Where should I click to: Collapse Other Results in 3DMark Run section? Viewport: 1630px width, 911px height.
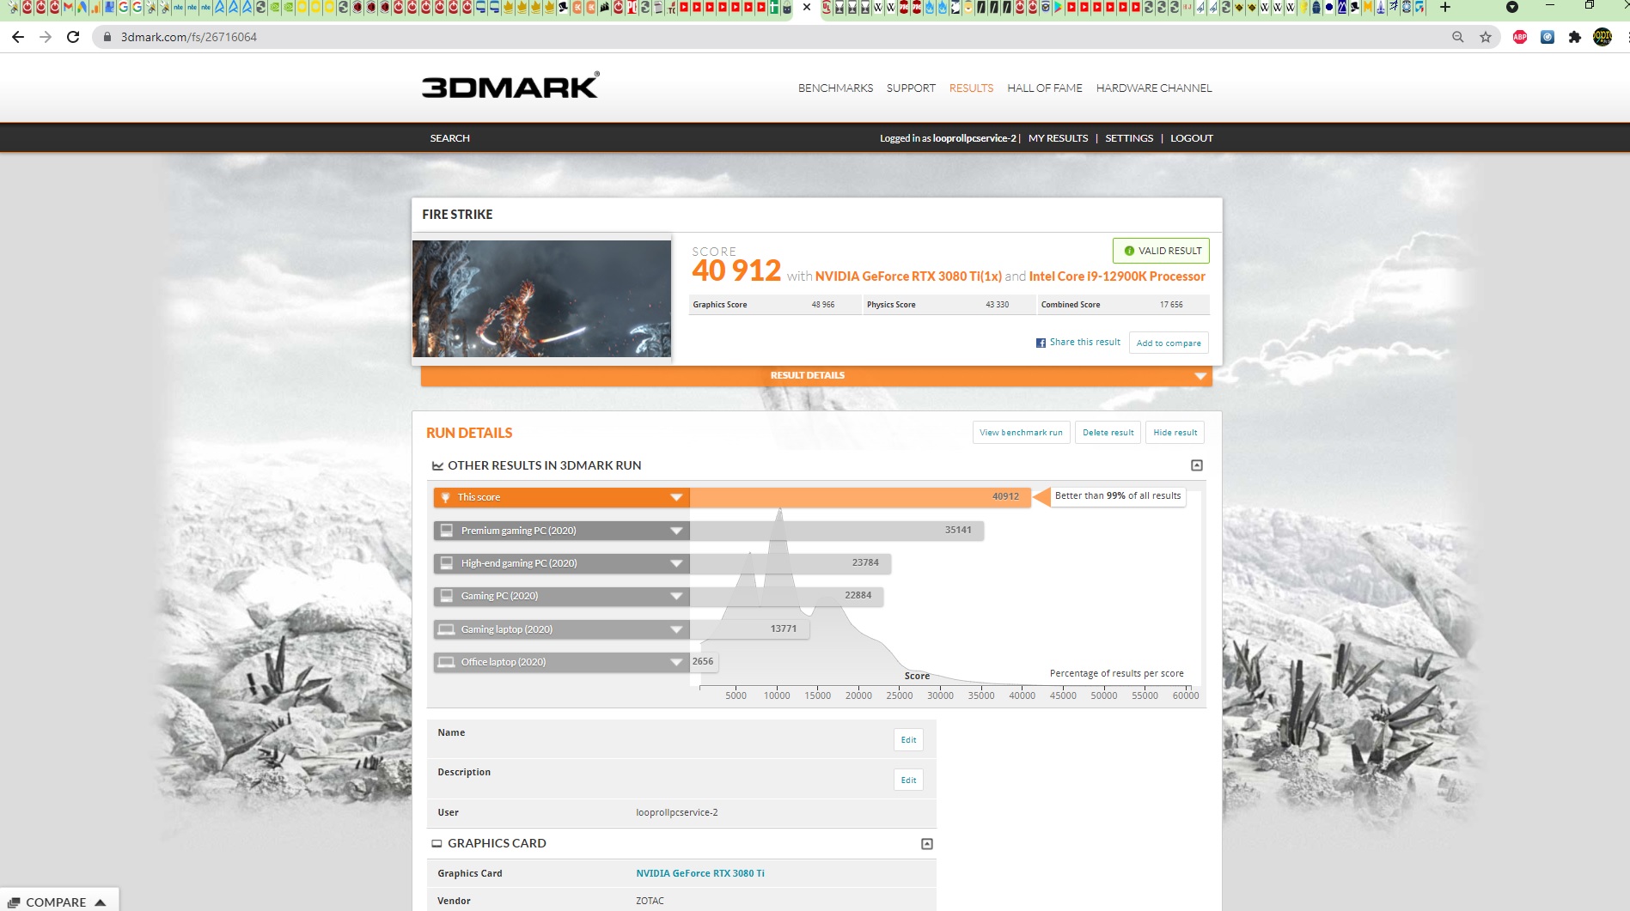pyautogui.click(x=1197, y=465)
